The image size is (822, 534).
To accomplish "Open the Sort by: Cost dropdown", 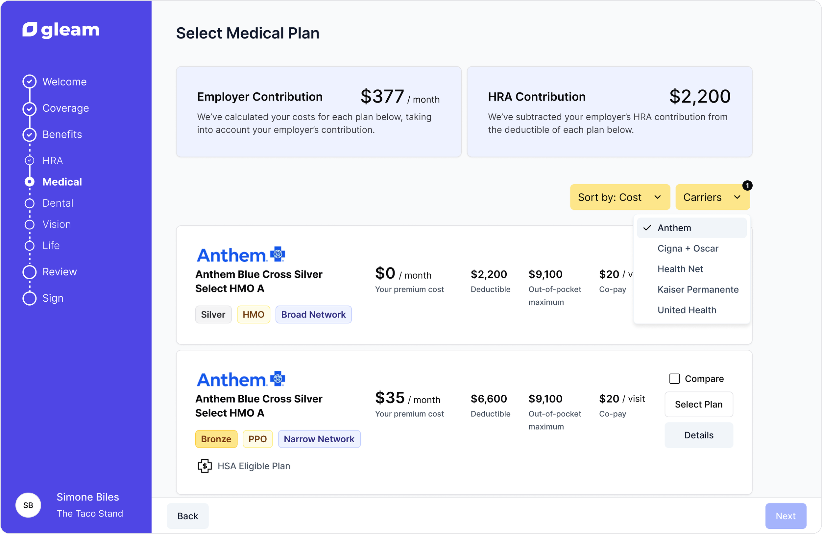I will point(619,197).
